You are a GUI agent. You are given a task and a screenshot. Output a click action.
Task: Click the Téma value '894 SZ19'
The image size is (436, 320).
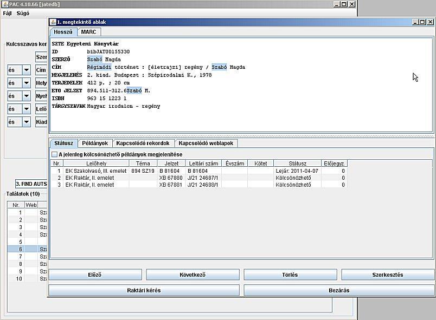(x=143, y=171)
